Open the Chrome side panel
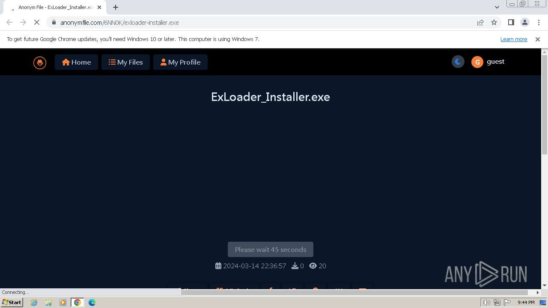 (x=511, y=22)
